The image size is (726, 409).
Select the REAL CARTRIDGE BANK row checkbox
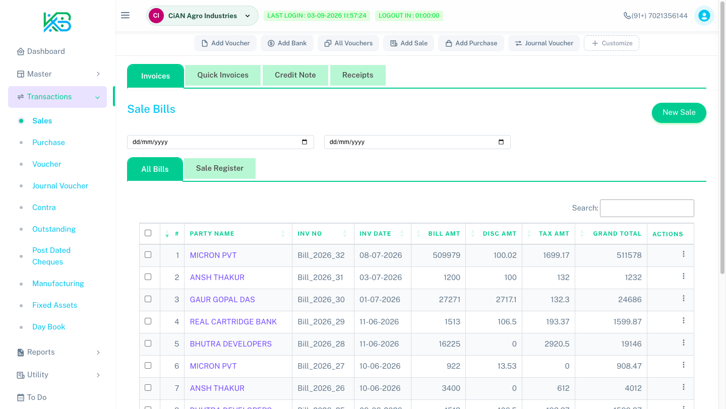click(x=148, y=321)
